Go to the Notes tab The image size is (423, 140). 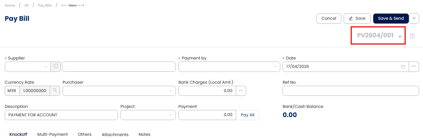(x=144, y=134)
